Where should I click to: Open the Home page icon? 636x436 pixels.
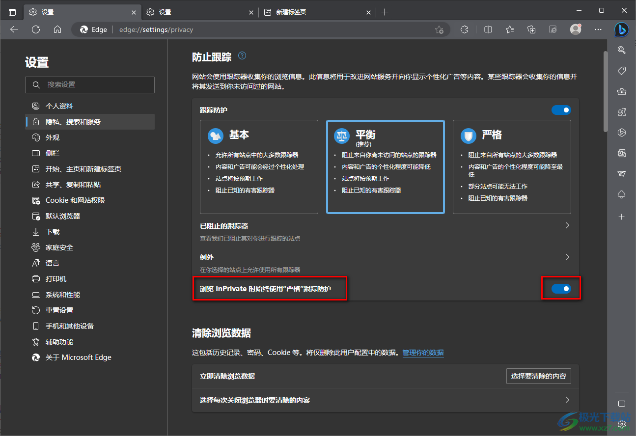tap(57, 29)
